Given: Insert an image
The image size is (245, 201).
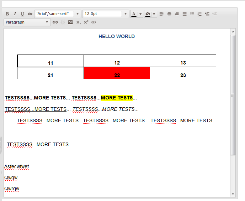Looking at the screenshot, I should click(x=70, y=22).
